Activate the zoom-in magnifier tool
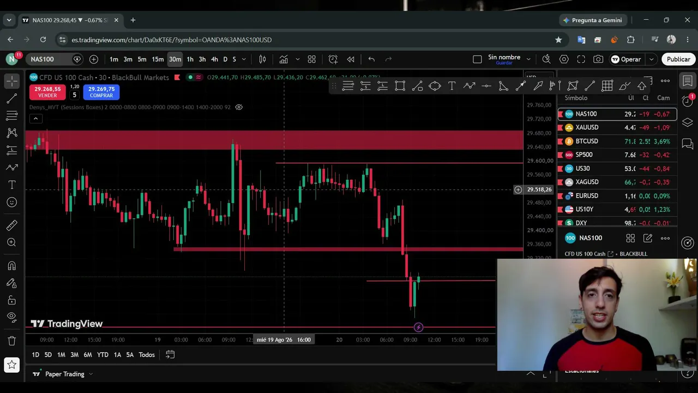 point(12,242)
